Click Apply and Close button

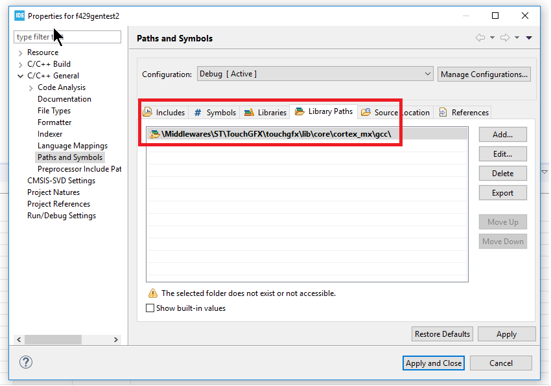click(x=433, y=363)
